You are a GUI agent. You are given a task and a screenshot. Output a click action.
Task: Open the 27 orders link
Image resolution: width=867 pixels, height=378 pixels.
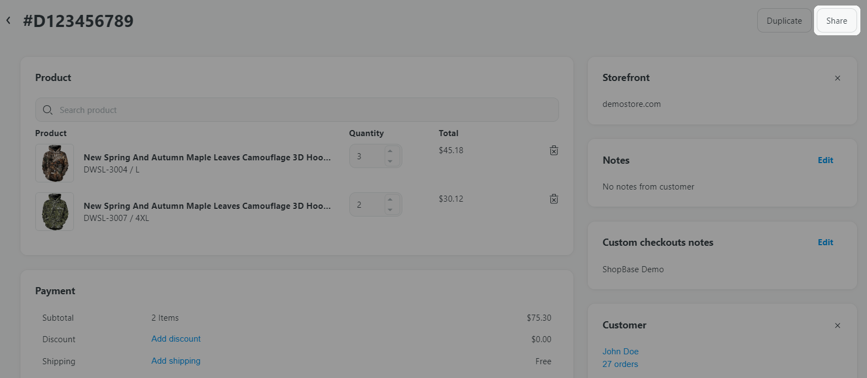(620, 364)
